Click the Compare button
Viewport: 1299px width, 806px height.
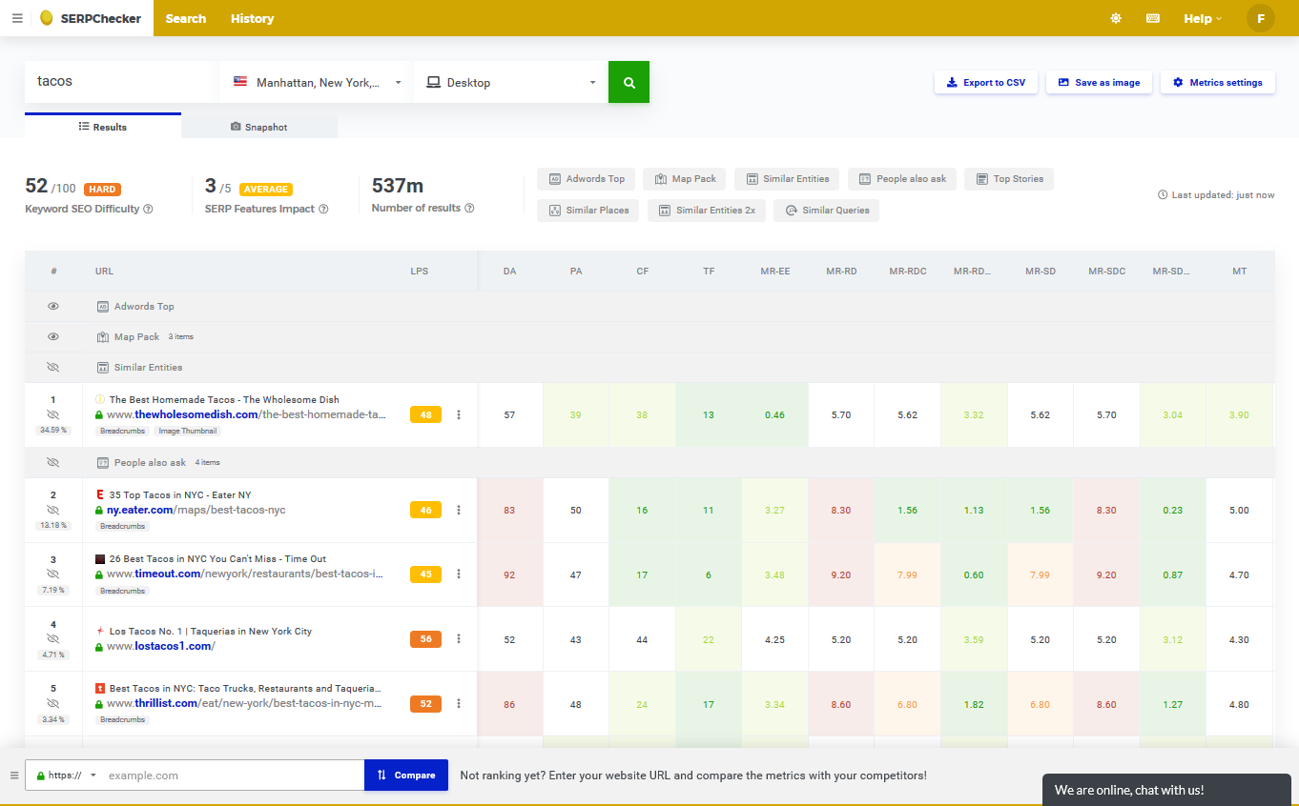(x=406, y=776)
